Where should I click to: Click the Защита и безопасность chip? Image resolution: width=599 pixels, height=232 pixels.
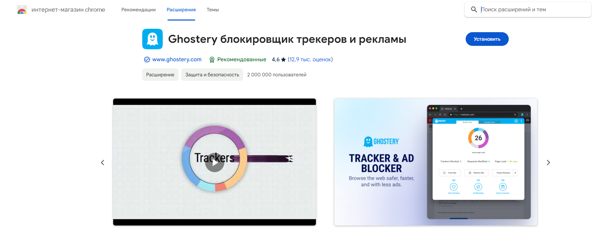click(x=212, y=75)
